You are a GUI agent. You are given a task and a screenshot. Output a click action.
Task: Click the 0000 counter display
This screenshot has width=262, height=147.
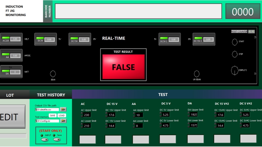[243, 11]
